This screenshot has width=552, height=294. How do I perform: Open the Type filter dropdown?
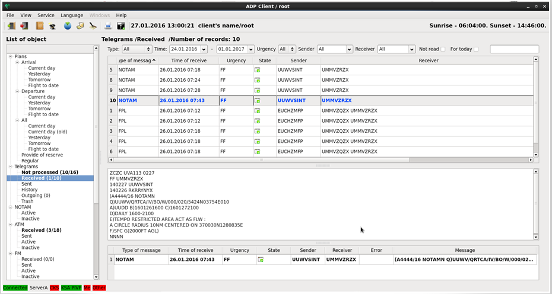click(137, 49)
